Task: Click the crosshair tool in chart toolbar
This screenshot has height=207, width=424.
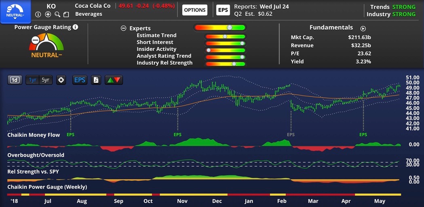Action: click(61, 80)
